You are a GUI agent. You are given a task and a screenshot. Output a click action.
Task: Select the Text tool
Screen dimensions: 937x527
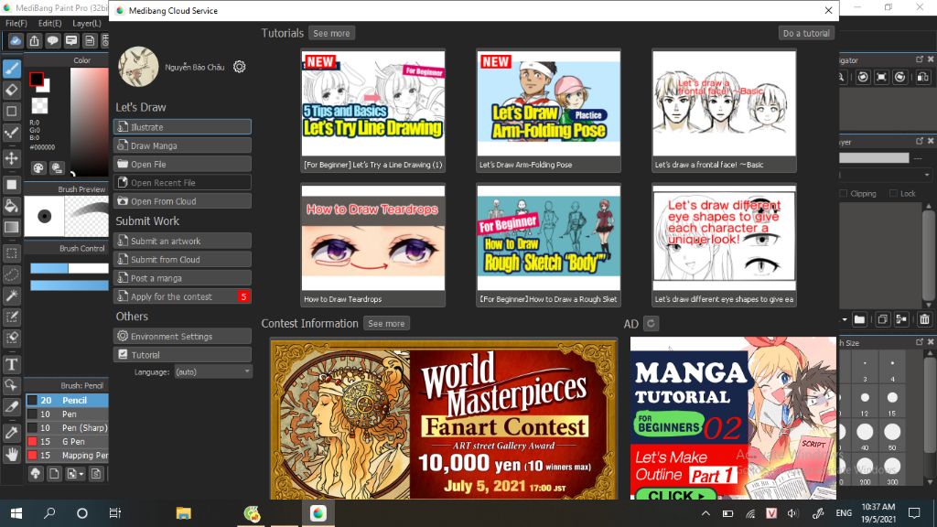(x=11, y=364)
